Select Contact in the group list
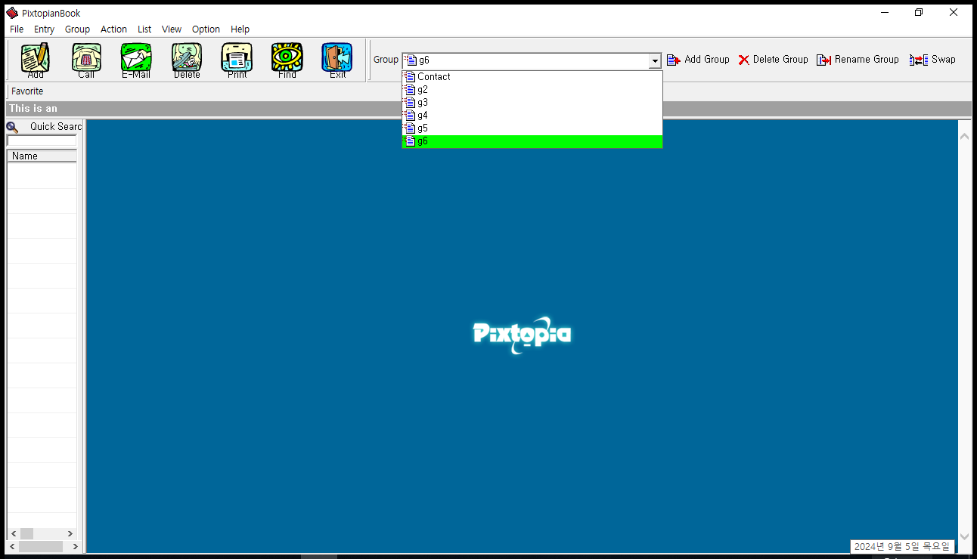Screen dimensions: 977x559 (x=532, y=77)
